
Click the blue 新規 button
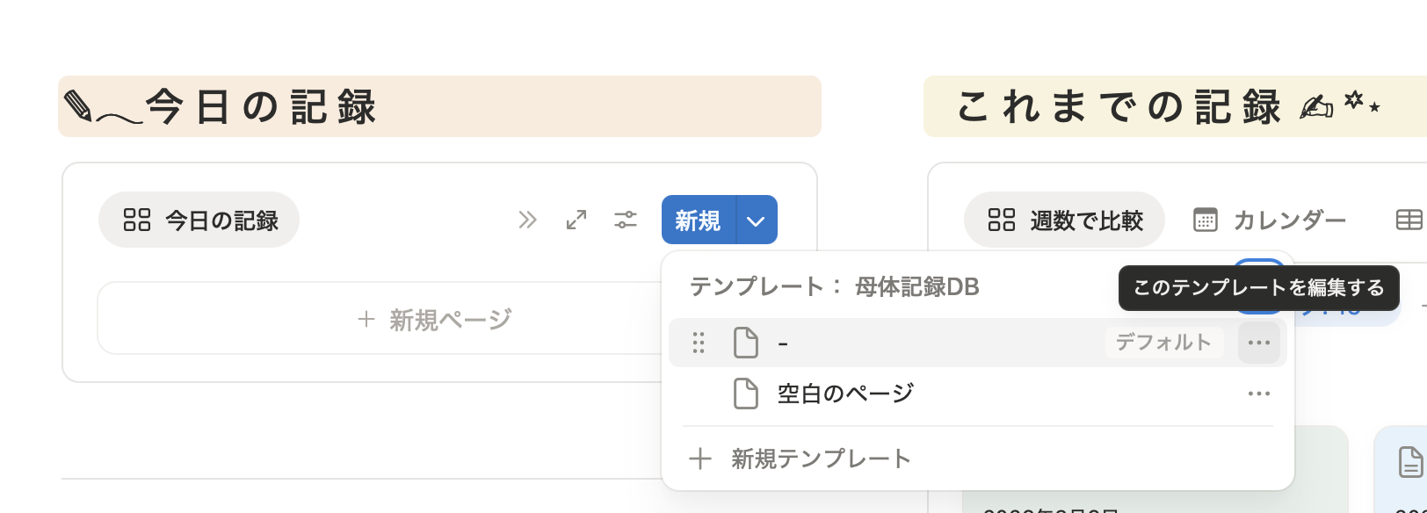[698, 220]
